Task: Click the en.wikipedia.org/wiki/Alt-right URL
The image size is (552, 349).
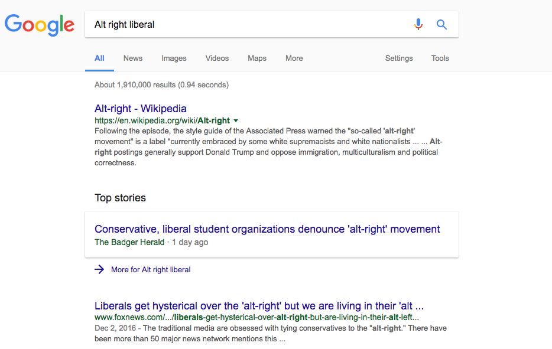Action: tap(162, 120)
